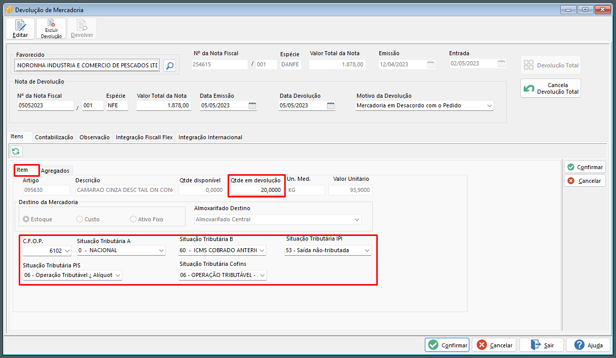Switch to the Contabilização tab

54,137
